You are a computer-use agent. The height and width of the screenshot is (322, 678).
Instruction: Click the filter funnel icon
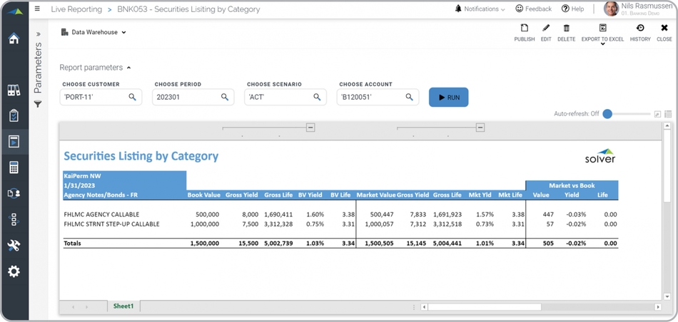pyautogui.click(x=38, y=104)
